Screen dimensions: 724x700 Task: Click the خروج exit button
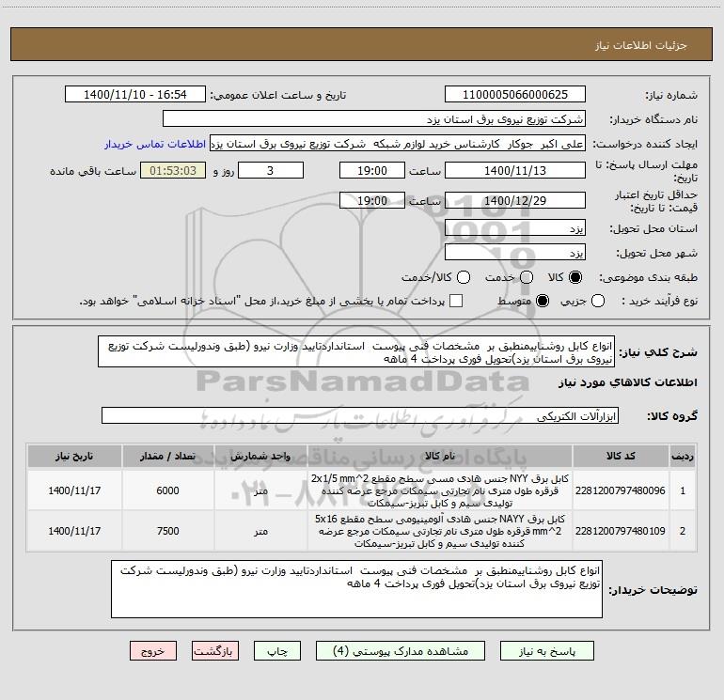(x=153, y=651)
